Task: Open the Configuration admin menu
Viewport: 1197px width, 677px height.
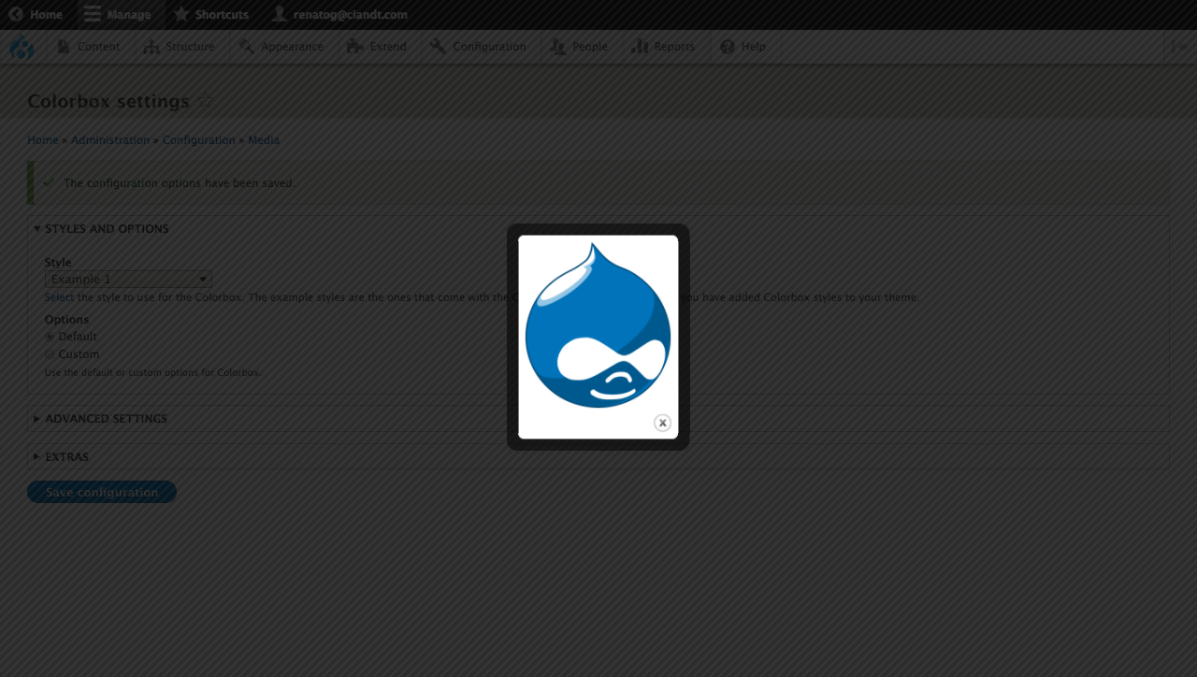Action: pos(478,47)
